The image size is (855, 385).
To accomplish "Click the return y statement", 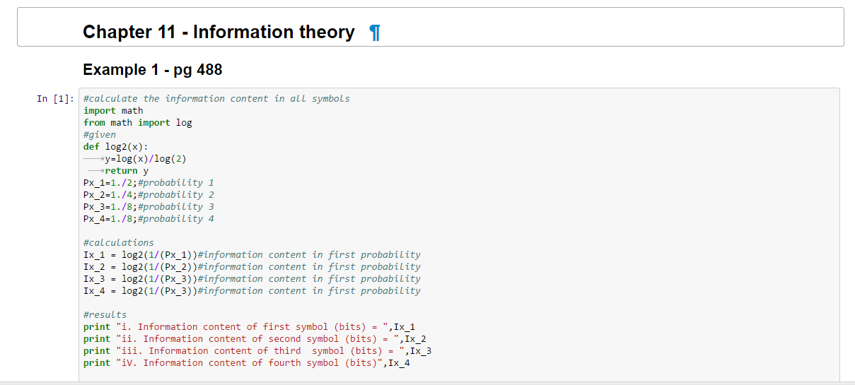I will [x=127, y=171].
